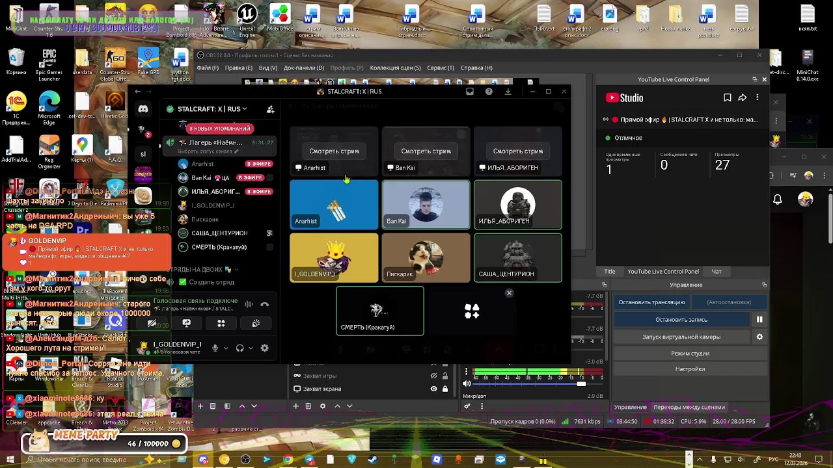833x468 pixels.
Task: Open Док-панели menu in OBS
Action: [304, 68]
